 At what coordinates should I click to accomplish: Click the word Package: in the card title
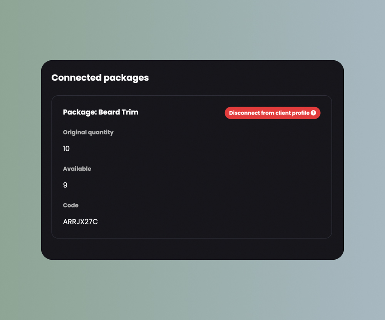[x=80, y=112]
